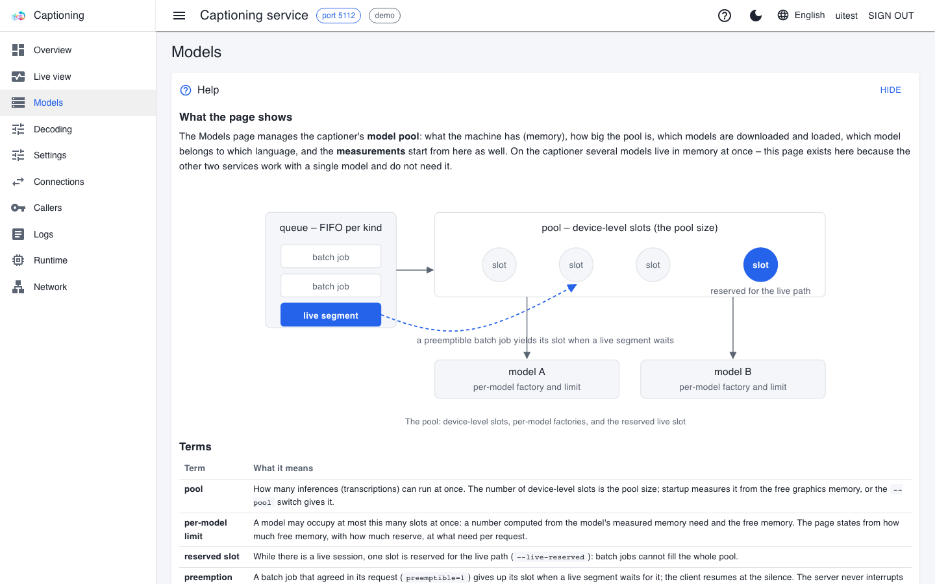The width and height of the screenshot is (935, 584).
Task: Click the Decoding tune icon
Action: pos(18,129)
